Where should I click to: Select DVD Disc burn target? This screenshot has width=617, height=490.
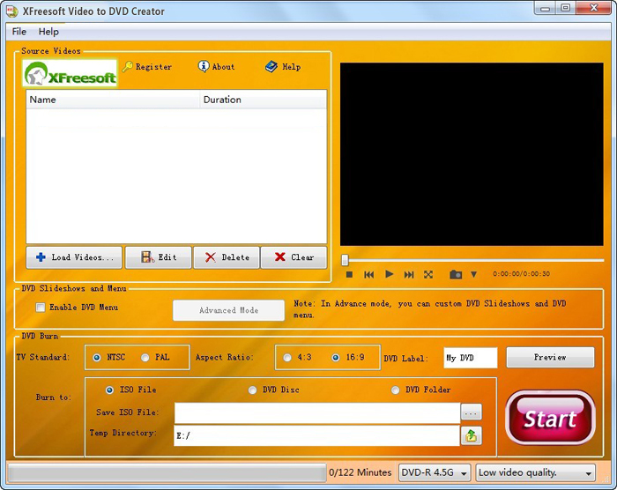pyautogui.click(x=252, y=390)
